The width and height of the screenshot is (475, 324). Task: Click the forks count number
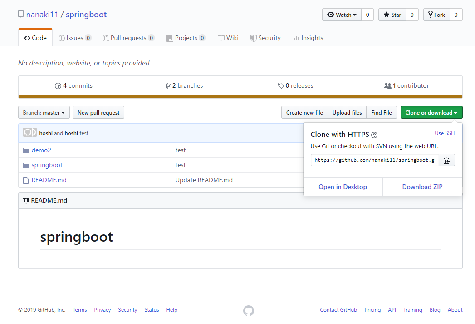(456, 15)
